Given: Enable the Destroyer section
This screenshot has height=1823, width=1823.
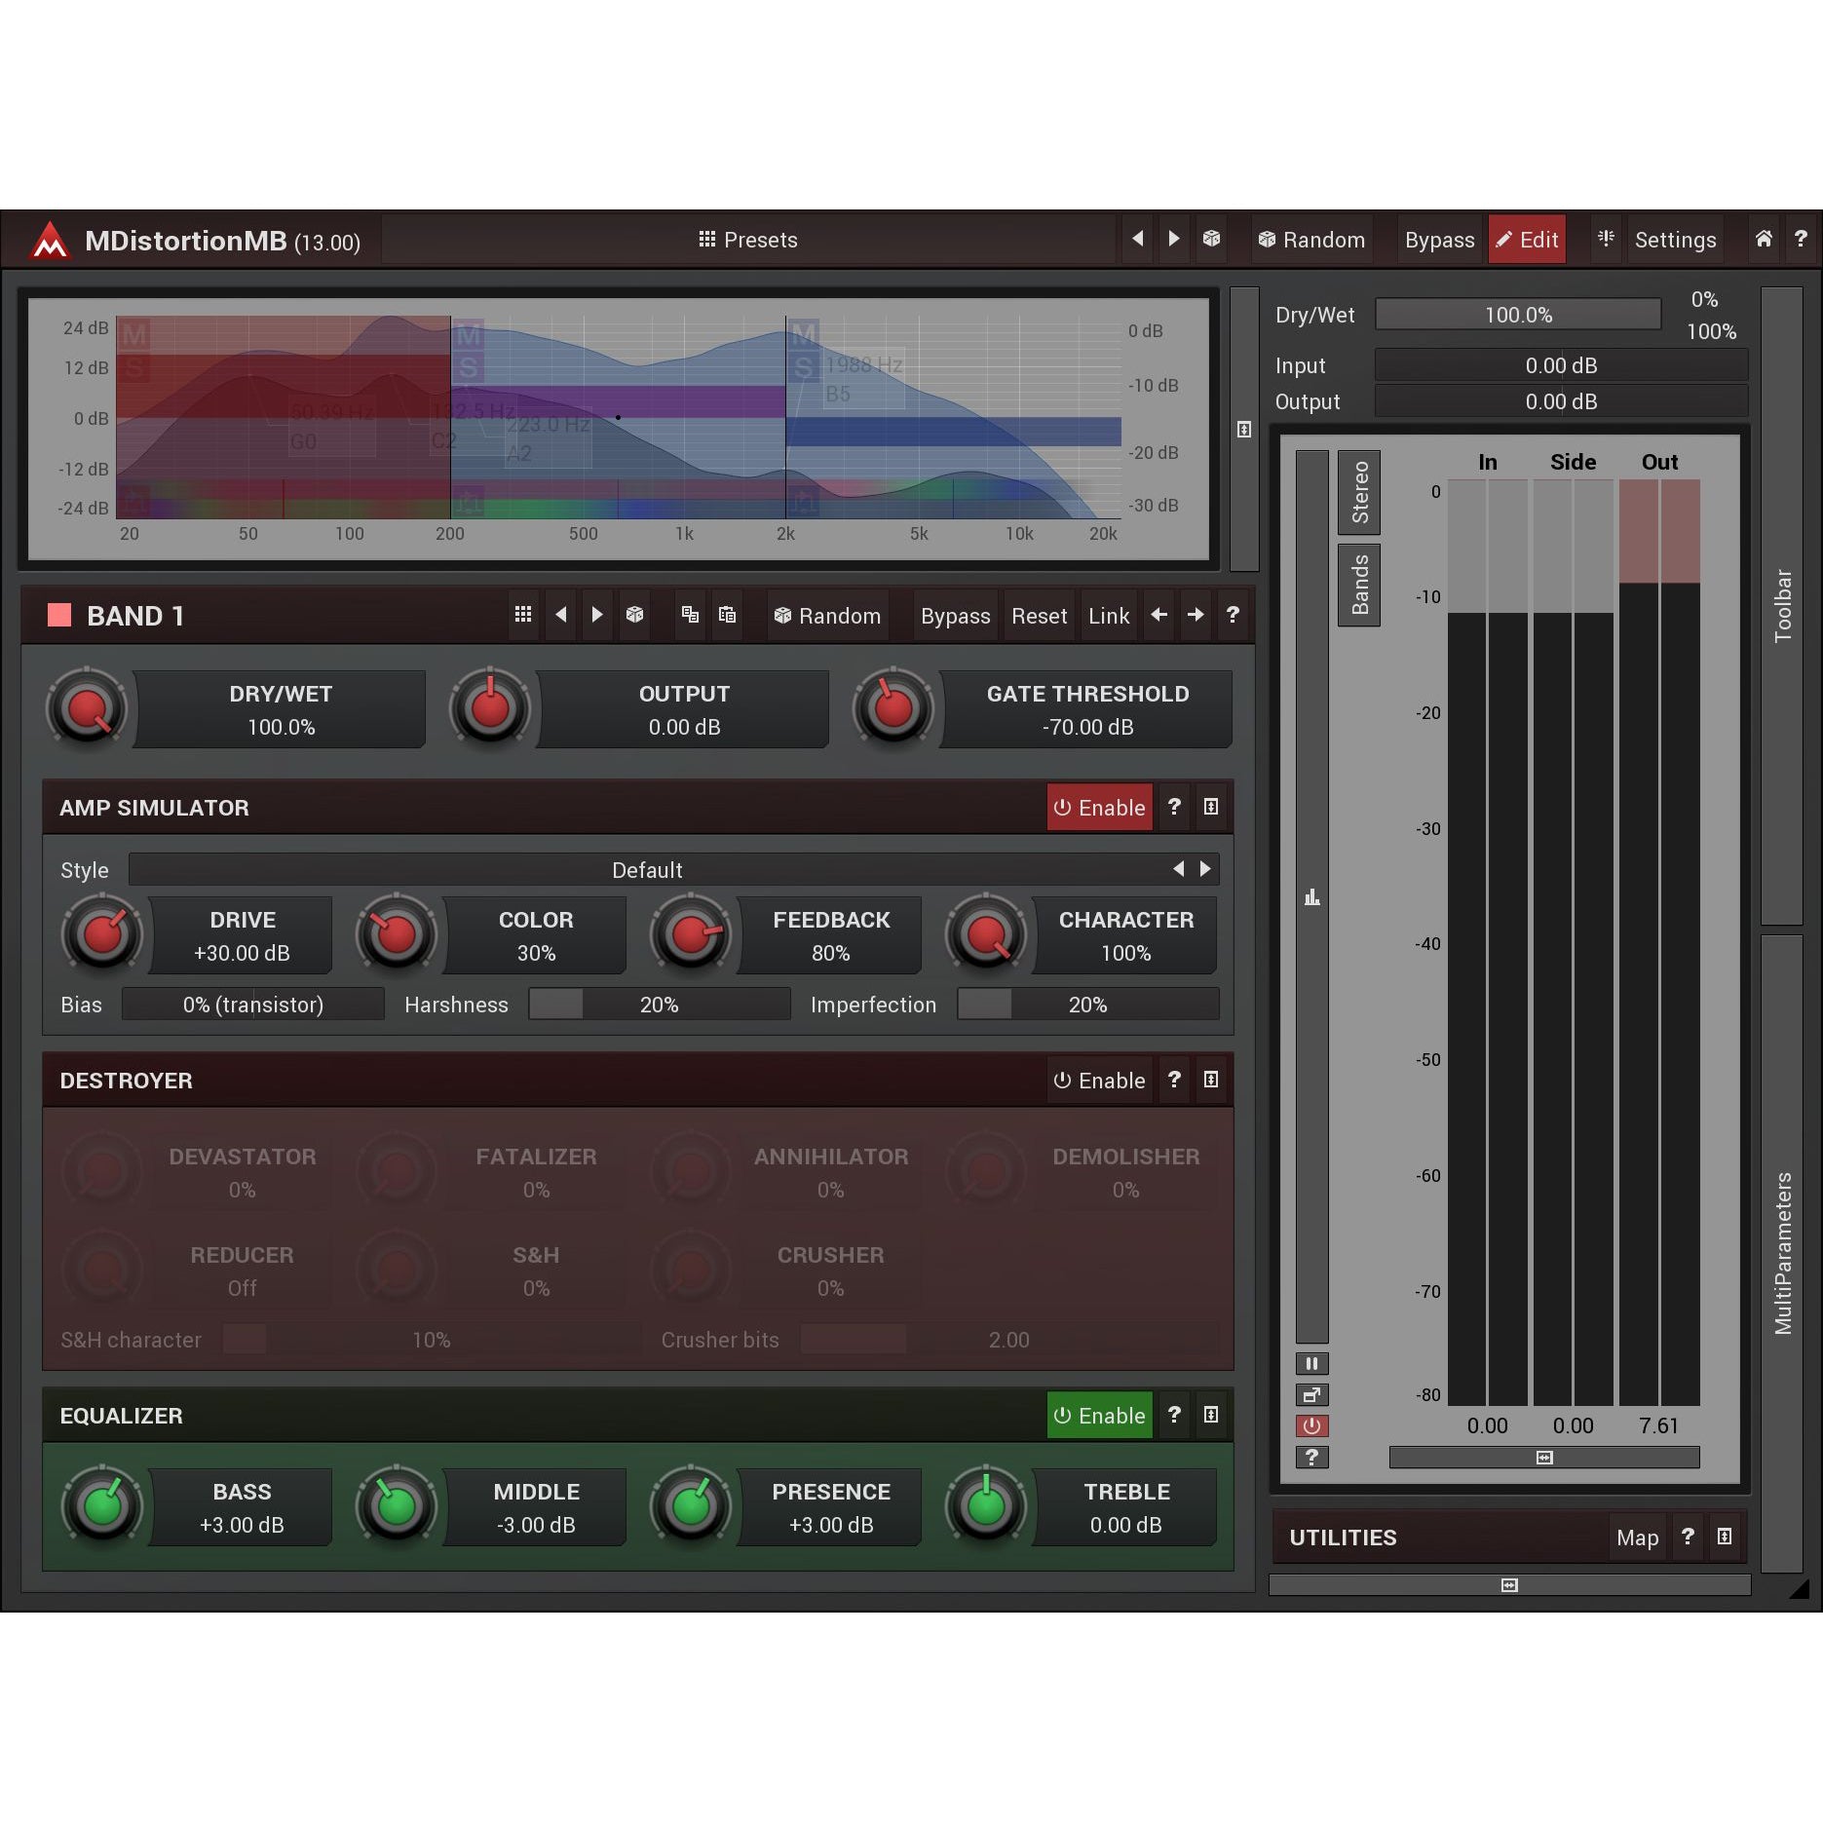Looking at the screenshot, I should pyautogui.click(x=1099, y=1081).
